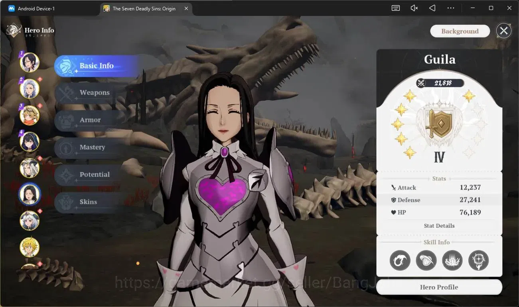Viewport: 519px width, 307px height.
Task: Open the Skins tab
Action: [x=88, y=202]
